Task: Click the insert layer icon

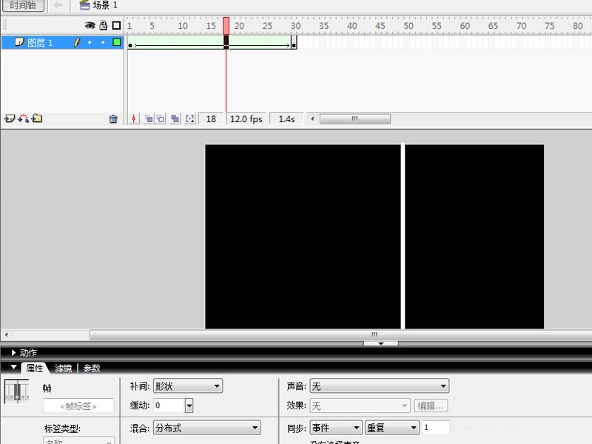Action: point(9,118)
